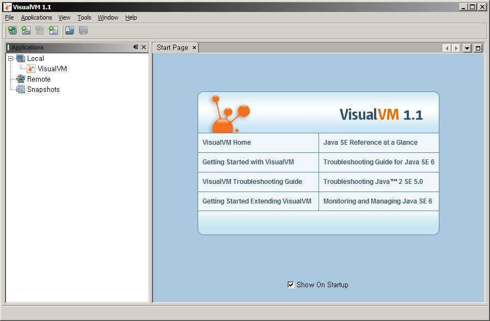Click the VisualVM 1.1 window title text
Viewport: 490px width, 321px height.
point(32,7)
